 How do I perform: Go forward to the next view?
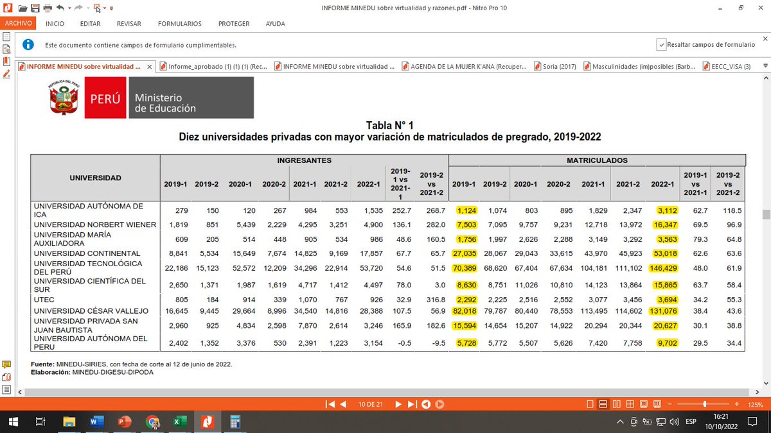click(x=440, y=404)
